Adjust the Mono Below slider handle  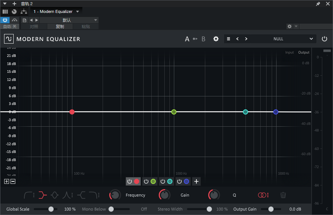coord(111,209)
